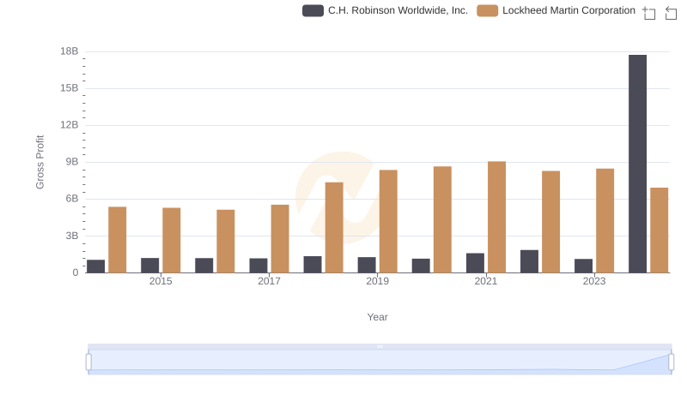Viewport: 687px width, 395px height.
Task: Click the 2017 x-axis label
Action: point(269,281)
